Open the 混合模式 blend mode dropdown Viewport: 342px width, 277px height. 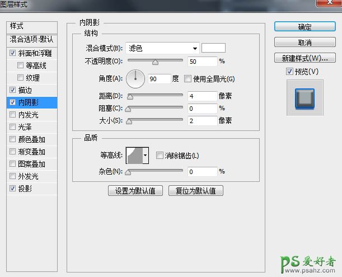coord(162,48)
